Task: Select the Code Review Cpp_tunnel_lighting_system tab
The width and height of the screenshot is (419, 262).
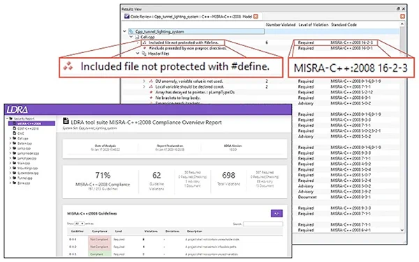Action: [191, 17]
